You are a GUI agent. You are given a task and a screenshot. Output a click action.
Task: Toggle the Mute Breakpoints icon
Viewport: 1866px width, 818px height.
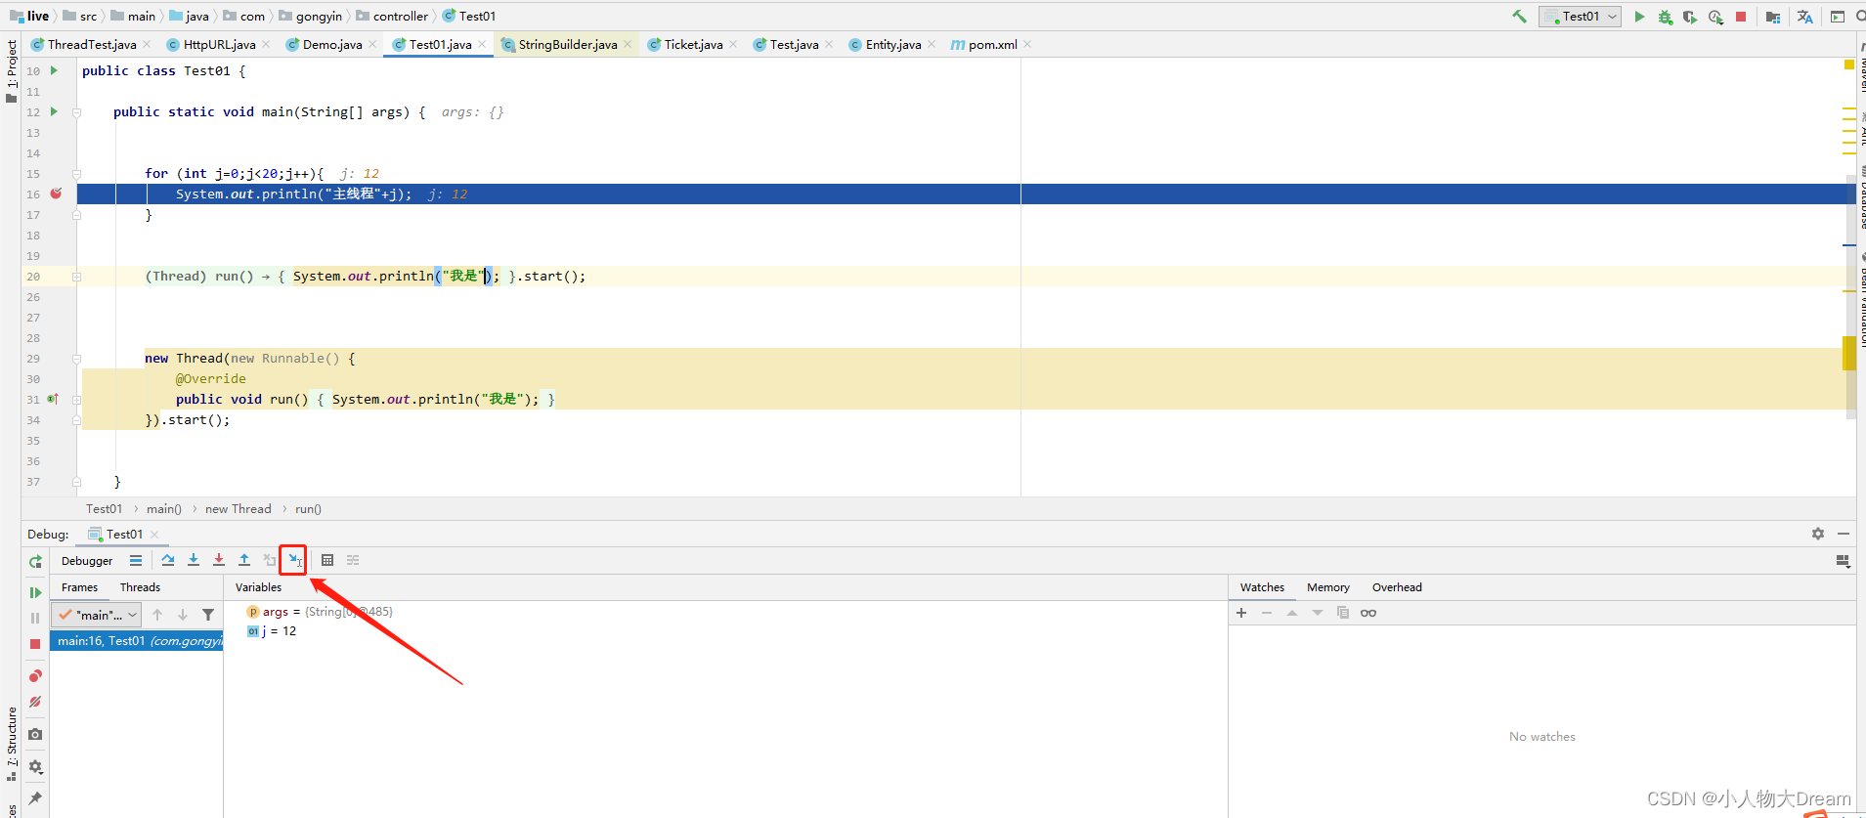(35, 702)
